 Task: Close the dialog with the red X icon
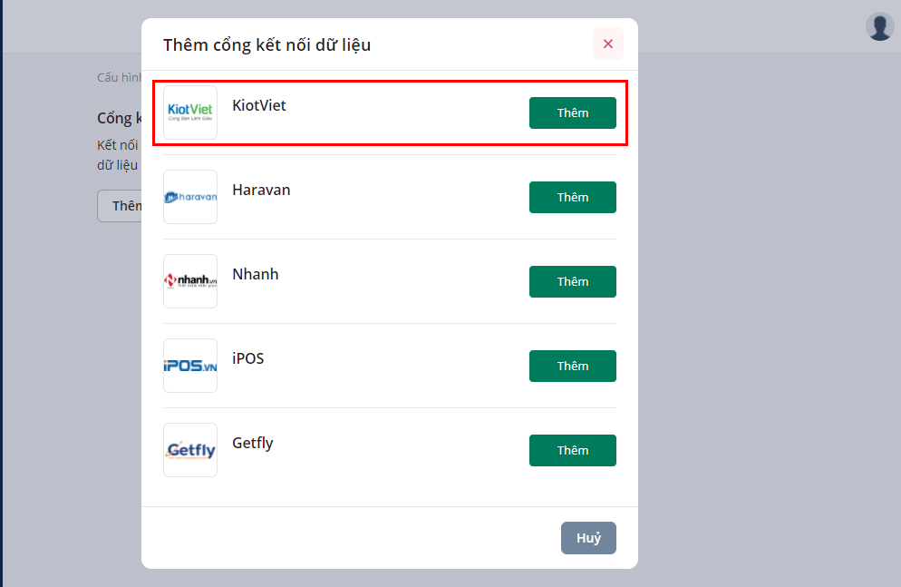point(608,44)
